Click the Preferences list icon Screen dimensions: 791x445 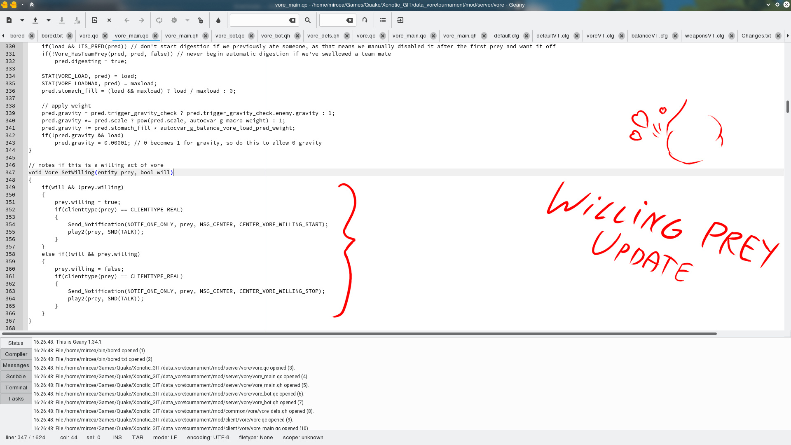click(x=383, y=20)
